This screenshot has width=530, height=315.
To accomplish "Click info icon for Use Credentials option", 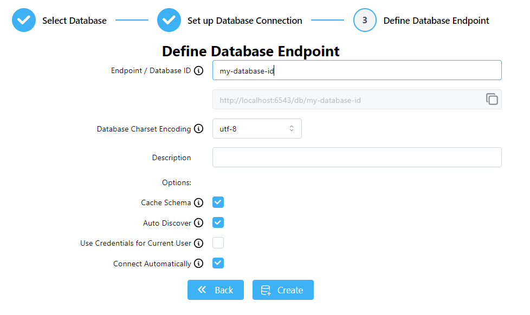I will (x=198, y=244).
